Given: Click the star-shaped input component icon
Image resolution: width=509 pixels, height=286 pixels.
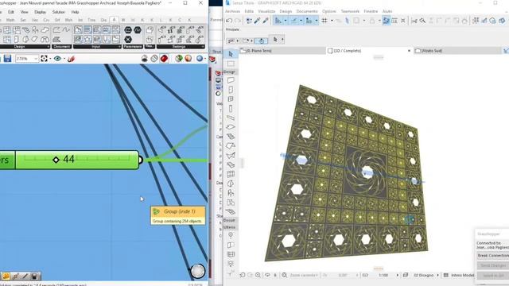Looking at the screenshot, I should point(87,39).
